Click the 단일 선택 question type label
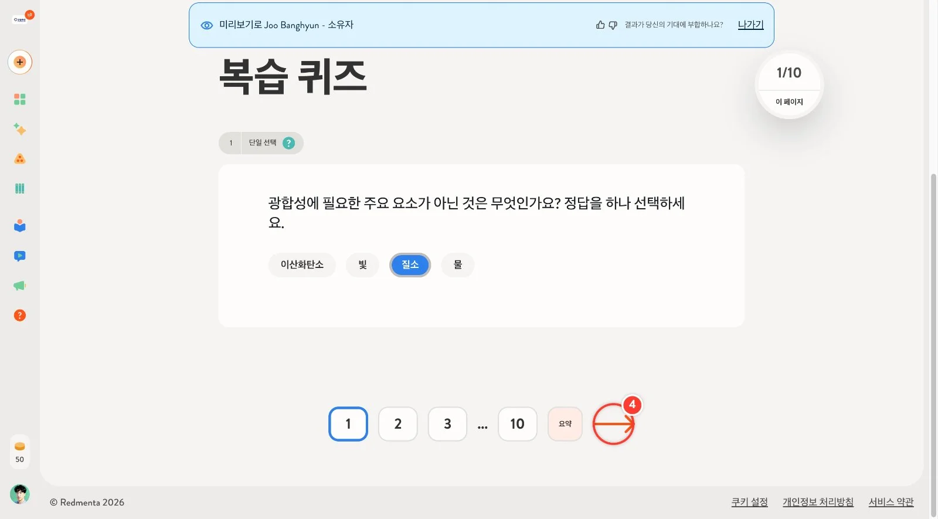The width and height of the screenshot is (938, 519). [x=262, y=143]
